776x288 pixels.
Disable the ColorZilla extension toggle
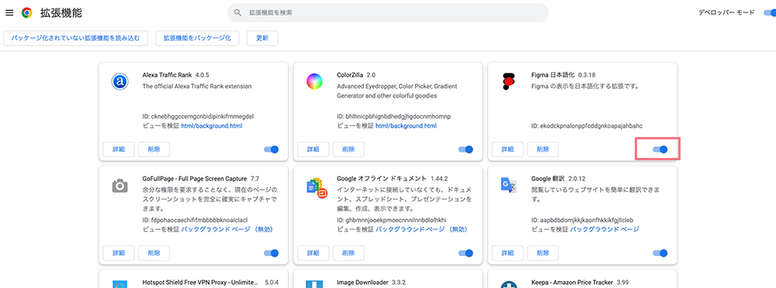[466, 149]
